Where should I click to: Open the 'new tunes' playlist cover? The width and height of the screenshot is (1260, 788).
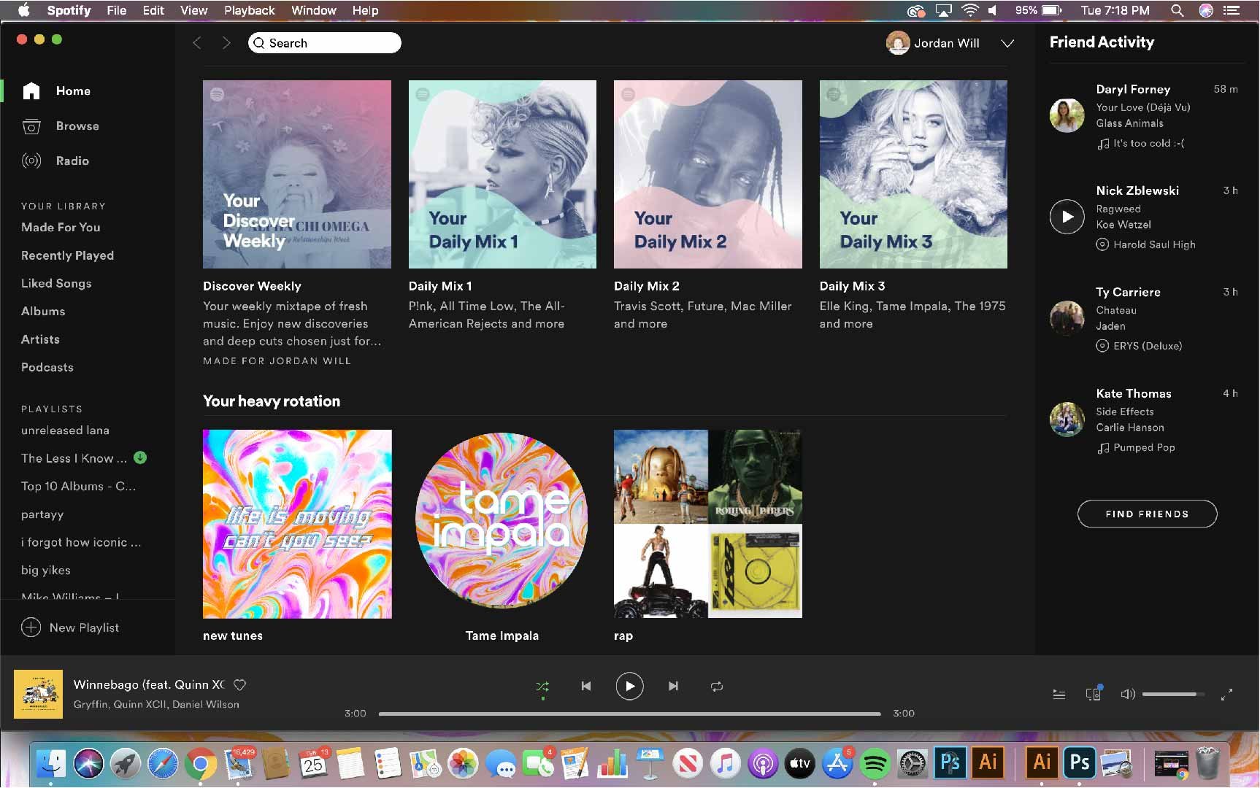click(297, 524)
